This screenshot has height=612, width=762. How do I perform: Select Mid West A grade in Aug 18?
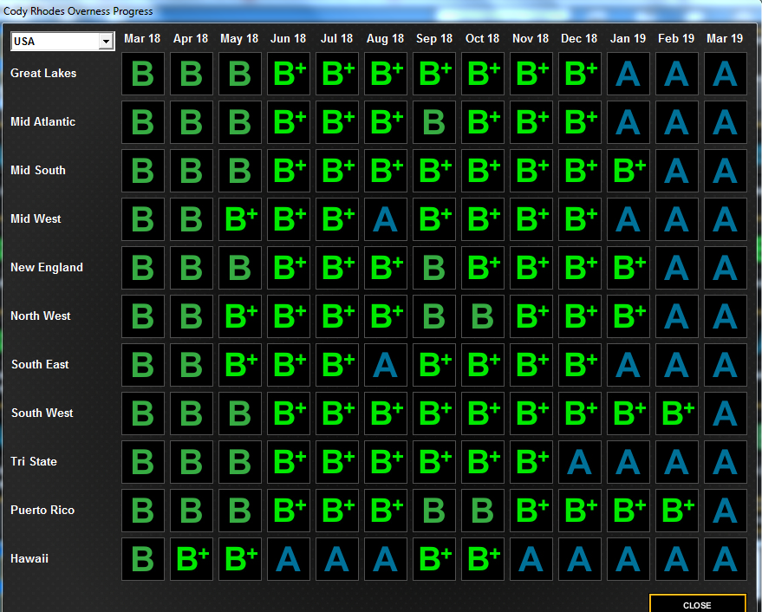click(x=386, y=219)
